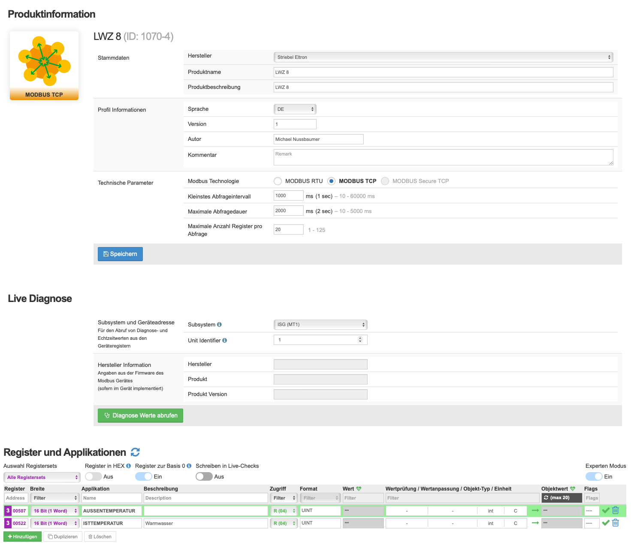Screen dimensions: 631x546
Task: Click the info icon next to Unit Identifier
Action: coord(225,341)
